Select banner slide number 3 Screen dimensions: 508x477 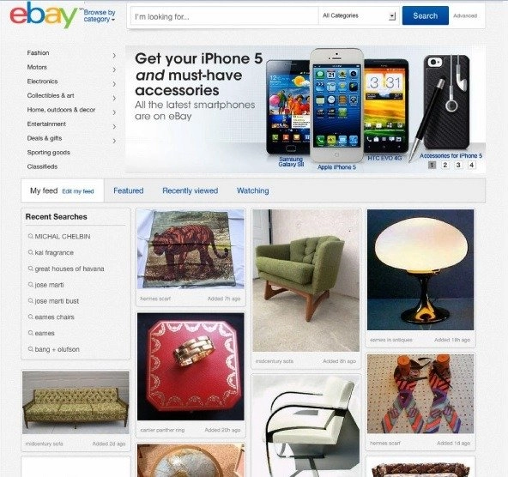coord(458,165)
